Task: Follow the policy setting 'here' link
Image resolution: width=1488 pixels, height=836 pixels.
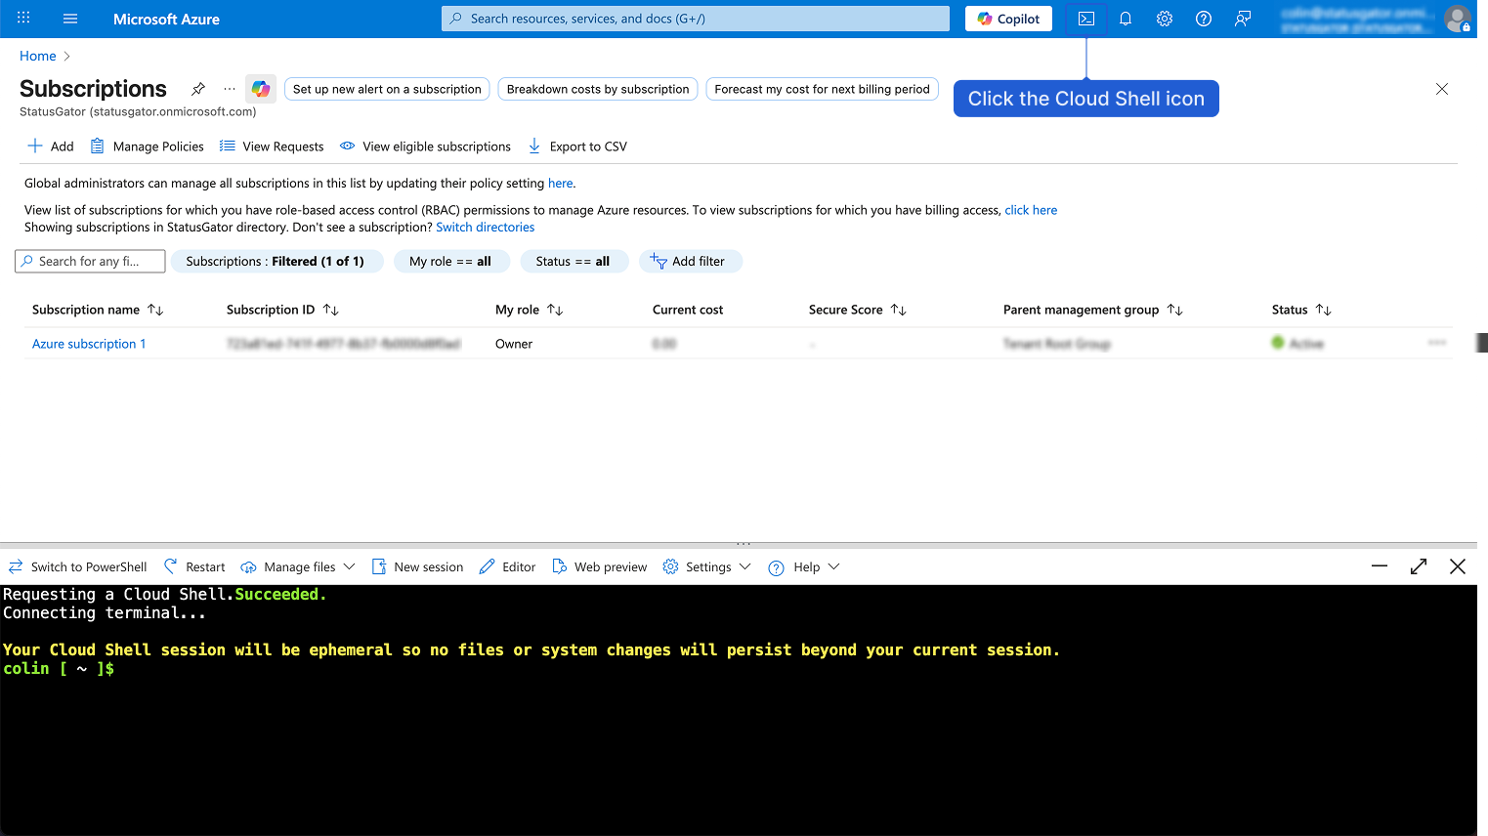Action: (561, 183)
